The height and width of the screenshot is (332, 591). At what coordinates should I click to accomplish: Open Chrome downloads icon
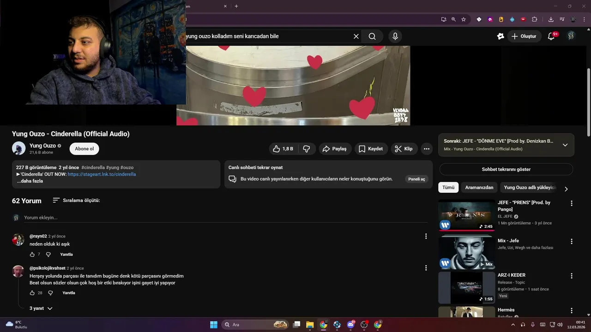click(x=551, y=19)
